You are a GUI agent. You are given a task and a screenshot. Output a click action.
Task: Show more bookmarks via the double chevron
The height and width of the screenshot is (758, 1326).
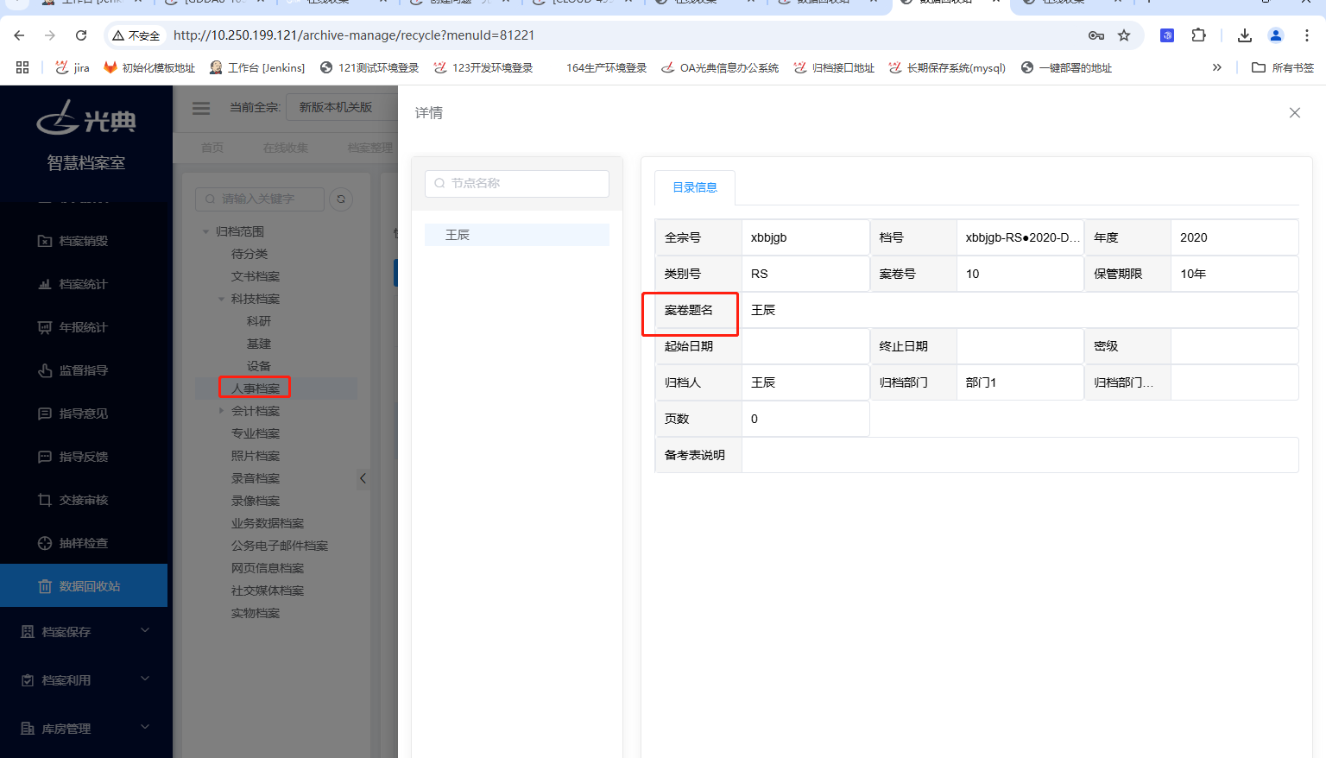point(1216,67)
